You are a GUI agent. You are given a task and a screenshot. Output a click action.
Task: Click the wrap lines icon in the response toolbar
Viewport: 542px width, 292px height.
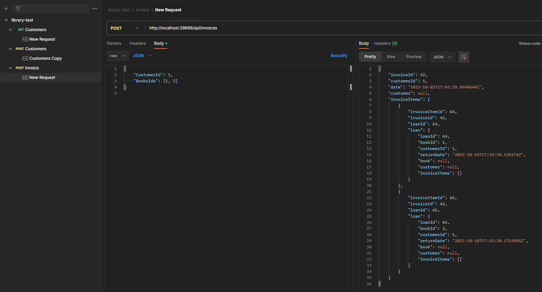click(x=463, y=57)
